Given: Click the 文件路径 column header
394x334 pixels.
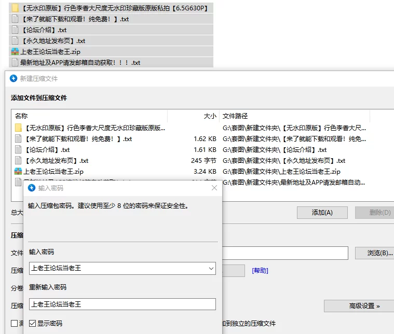Looking at the screenshot, I should pos(235,116).
